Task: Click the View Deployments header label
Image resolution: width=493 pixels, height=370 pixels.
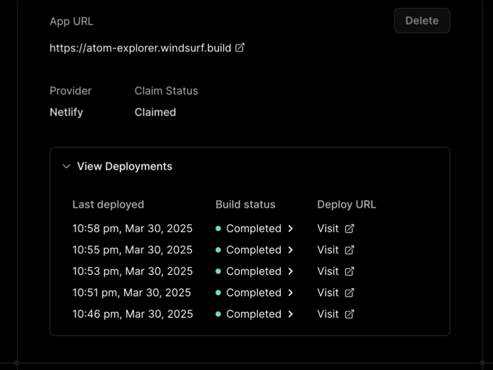Action: coord(125,166)
